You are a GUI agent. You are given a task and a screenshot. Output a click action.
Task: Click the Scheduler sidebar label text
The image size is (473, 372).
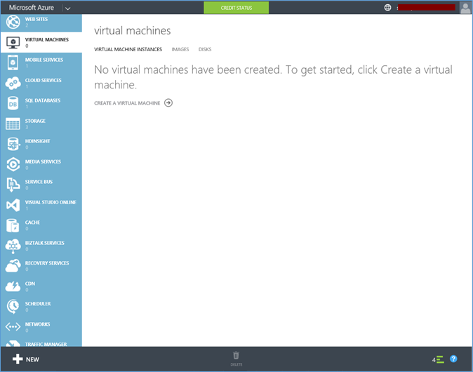click(x=38, y=304)
